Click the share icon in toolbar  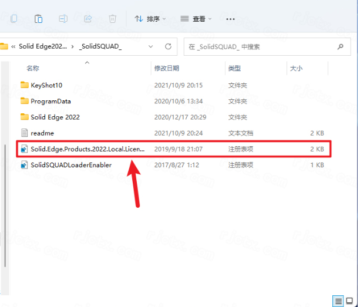88,19
